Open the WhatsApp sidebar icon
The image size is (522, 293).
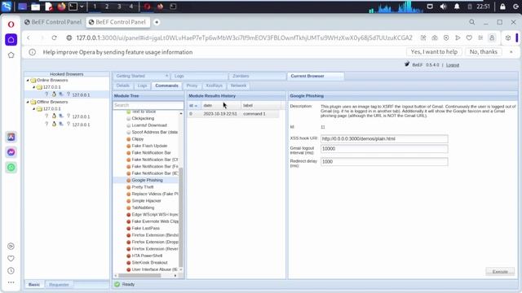click(x=11, y=167)
